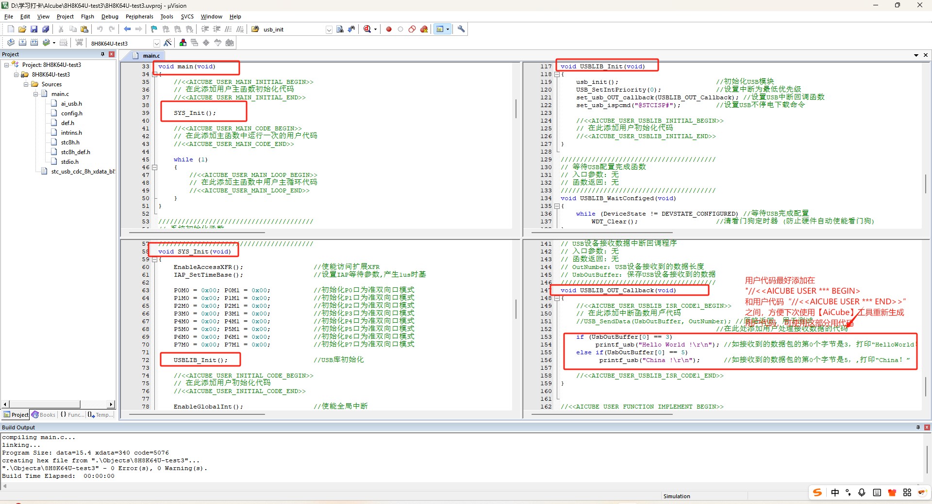Select stc8h_def.h in the project tree
The width and height of the screenshot is (932, 504).
pos(75,152)
